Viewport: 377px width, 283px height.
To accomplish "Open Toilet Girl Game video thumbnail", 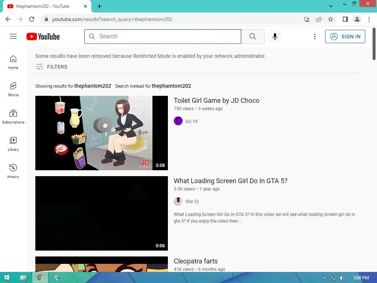I will 102,133.
